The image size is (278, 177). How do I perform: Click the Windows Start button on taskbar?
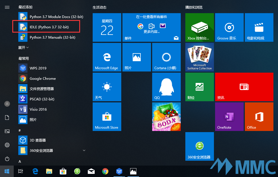tap(7, 171)
